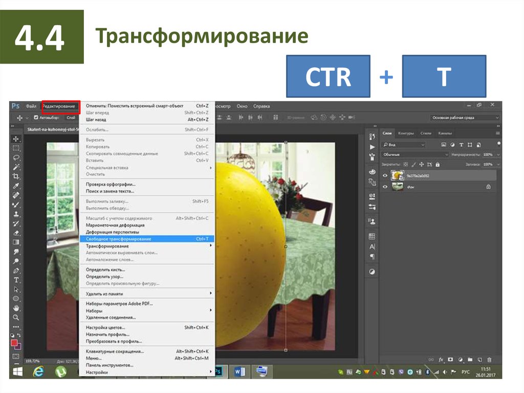Open the Основная рабочая среда workspace dropdown
524x393 pixels.
click(x=465, y=117)
